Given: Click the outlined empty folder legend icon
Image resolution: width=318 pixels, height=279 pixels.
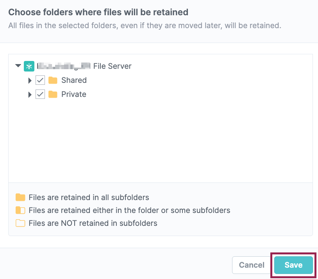Looking at the screenshot, I should 20,223.
